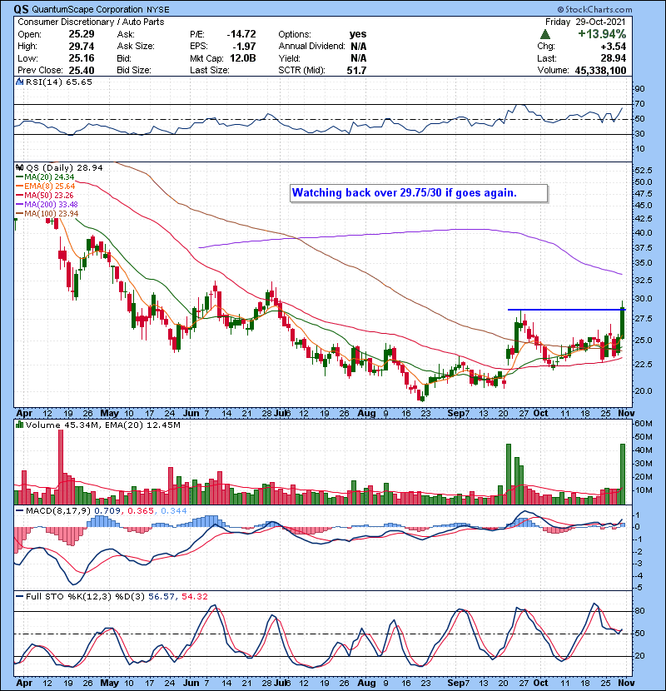Click the EPS value -1.97
Image resolution: width=666 pixels, height=691 pixels.
pyautogui.click(x=244, y=47)
